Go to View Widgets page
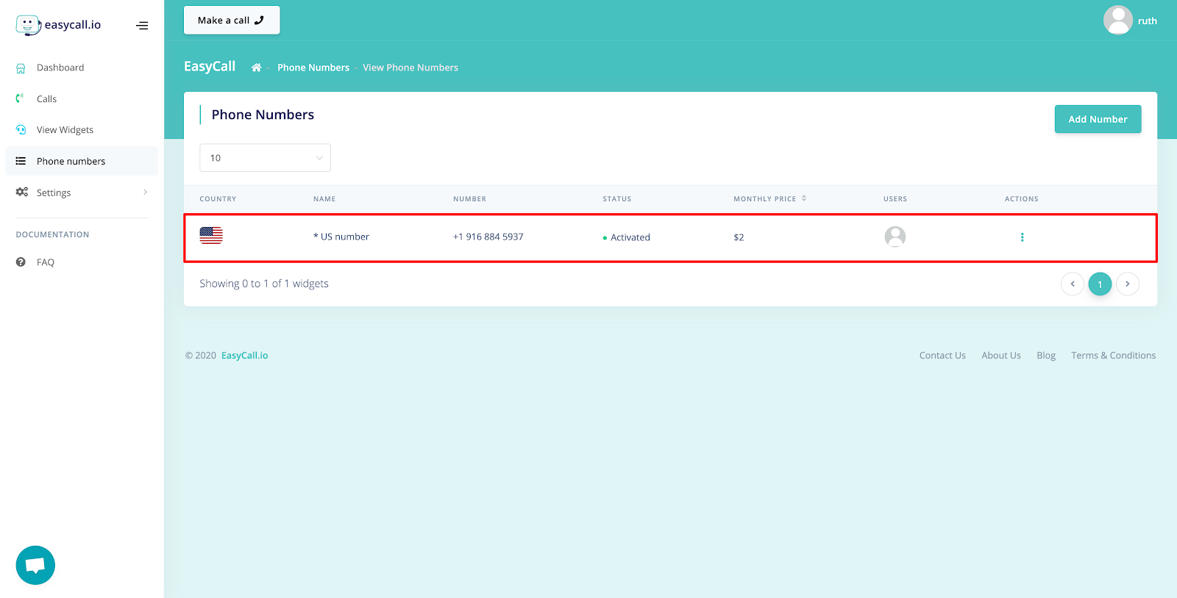 click(65, 130)
